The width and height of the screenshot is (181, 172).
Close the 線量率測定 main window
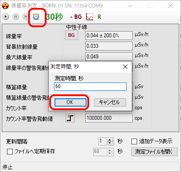[x=170, y=6]
